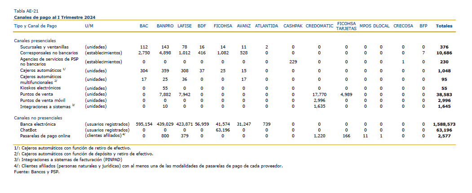
Task: Click the BANPRO value 4,898
Action: [x=165, y=53]
